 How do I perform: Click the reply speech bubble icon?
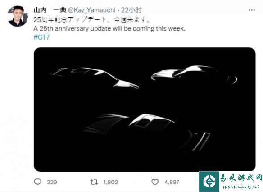[x=37, y=182]
